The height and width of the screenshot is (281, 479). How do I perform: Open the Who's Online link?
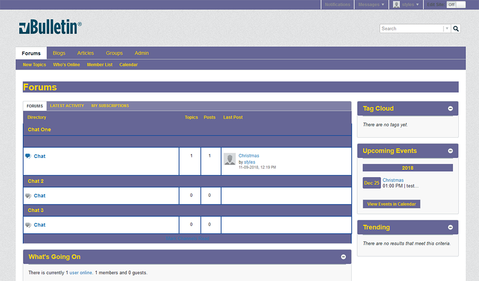pos(66,65)
